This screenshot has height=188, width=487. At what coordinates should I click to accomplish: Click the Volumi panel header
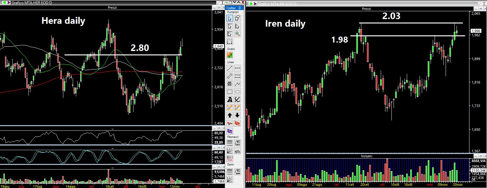pos(366,156)
